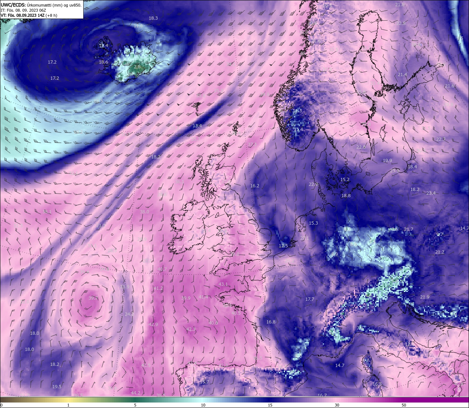Click the 42.3 map value
469x408 pixels.
pos(191,329)
